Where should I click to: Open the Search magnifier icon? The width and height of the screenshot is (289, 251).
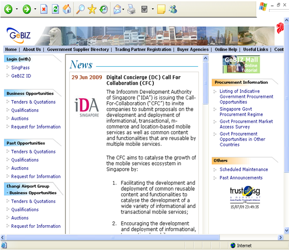(x=80, y=9)
